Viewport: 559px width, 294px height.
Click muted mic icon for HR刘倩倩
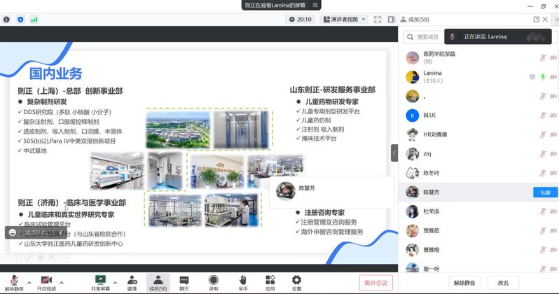[x=543, y=134]
